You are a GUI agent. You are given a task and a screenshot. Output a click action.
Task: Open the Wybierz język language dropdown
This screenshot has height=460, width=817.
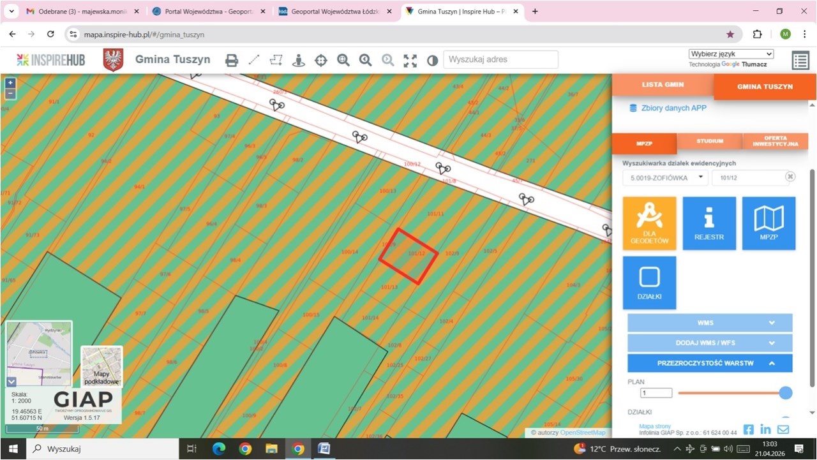(x=731, y=54)
